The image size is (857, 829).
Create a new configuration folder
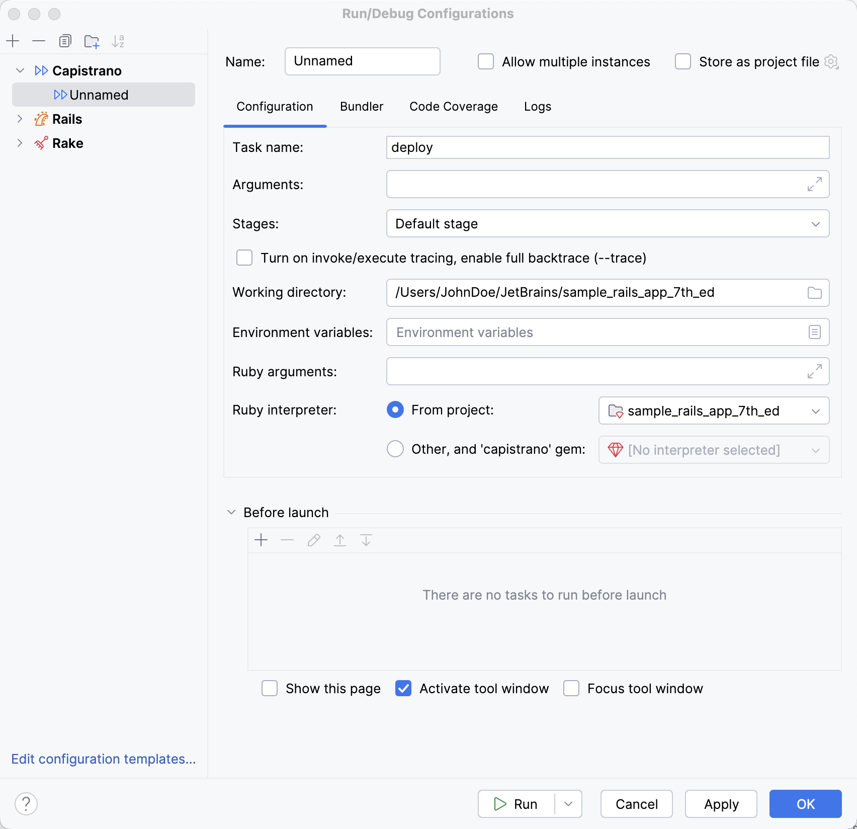[92, 41]
